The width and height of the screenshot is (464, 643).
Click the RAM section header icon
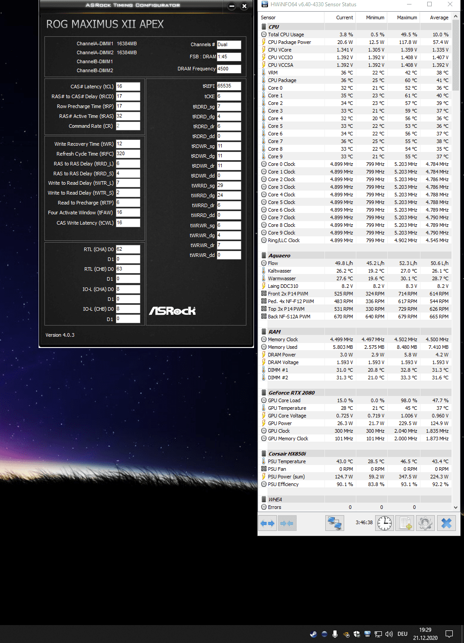(x=264, y=332)
